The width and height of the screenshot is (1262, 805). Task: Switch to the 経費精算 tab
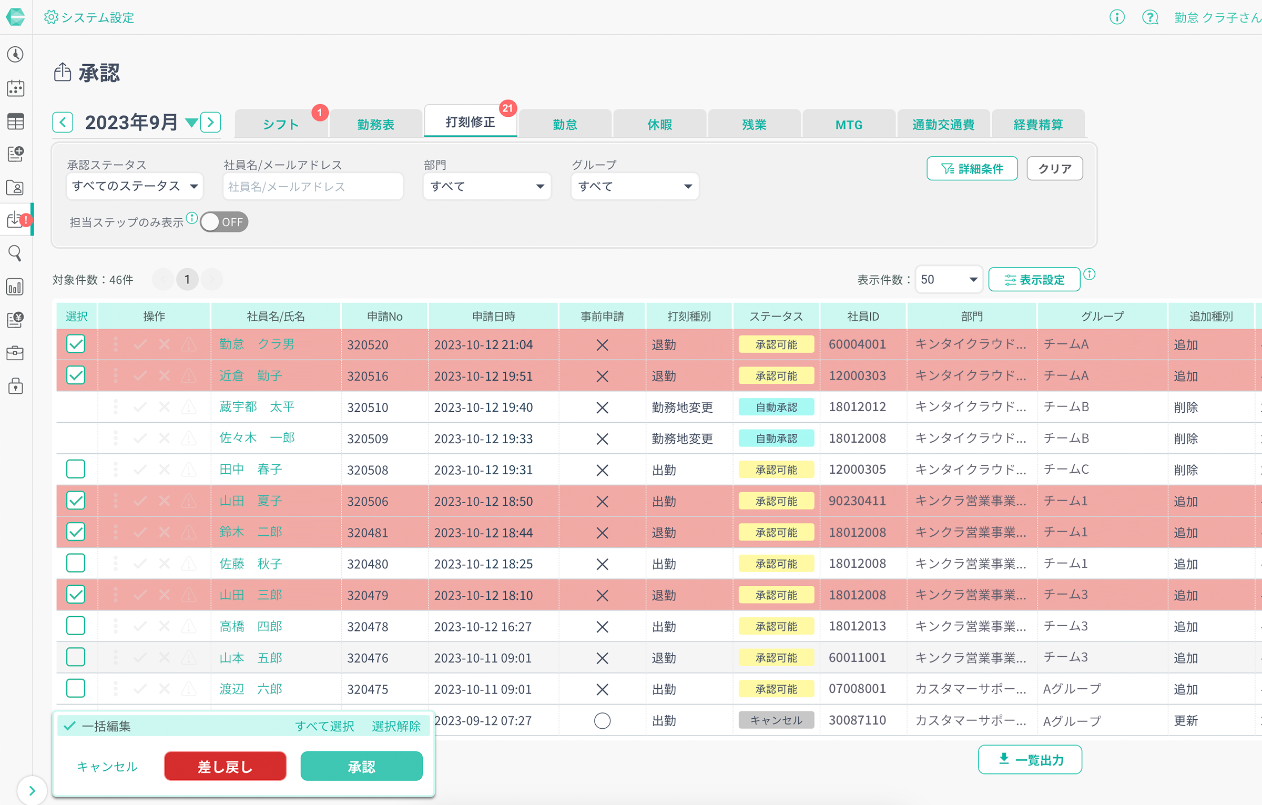pos(1038,124)
